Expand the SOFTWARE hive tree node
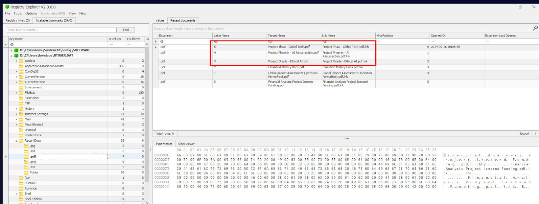Screen dimensions: 539x204 (12, 50)
